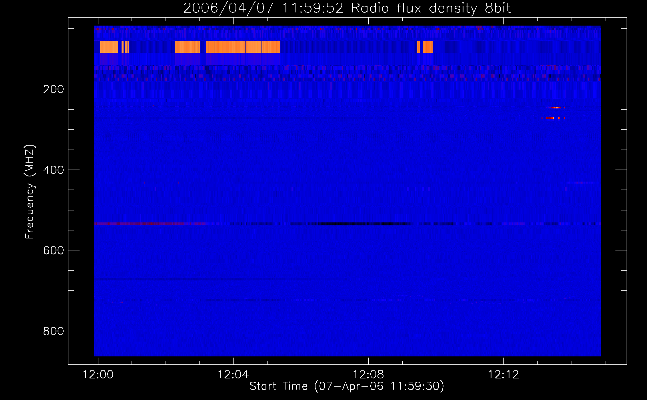The width and height of the screenshot is (647, 400).
Task: Click the plot title "2006/04/07 11:59:52 Radio flux density 8bit"
Action: tap(347, 8)
